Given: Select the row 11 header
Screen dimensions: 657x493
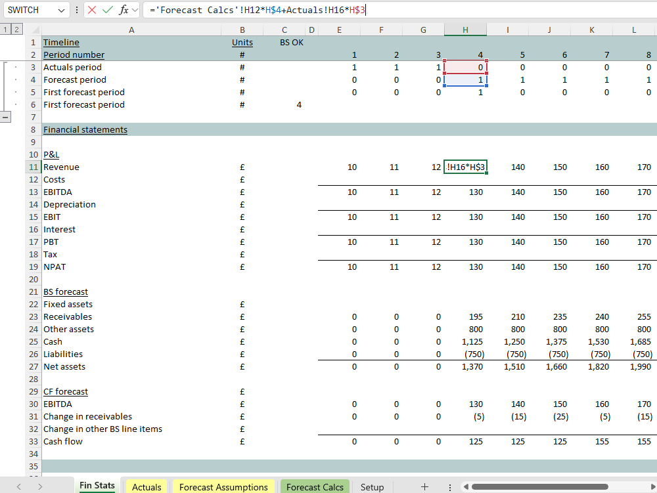Looking at the screenshot, I should click(x=33, y=167).
